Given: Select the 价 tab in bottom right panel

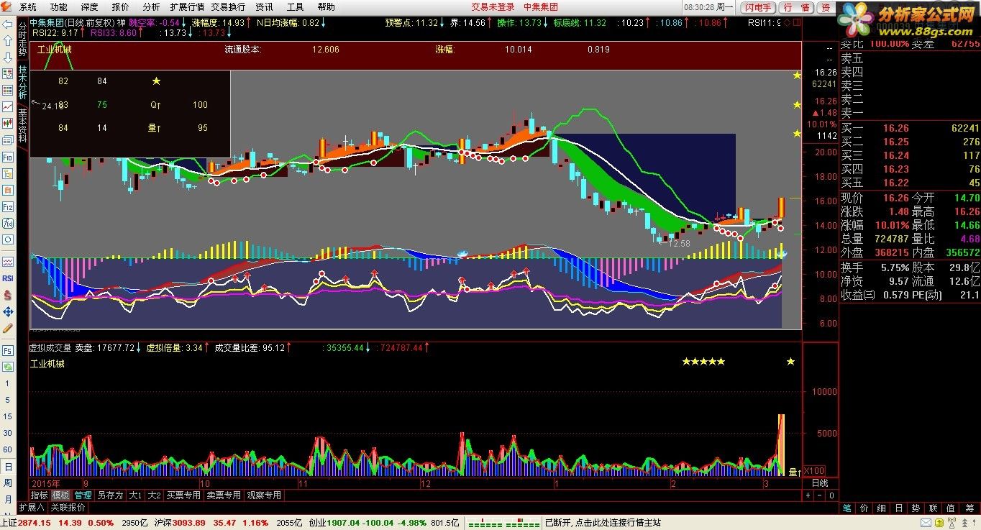Looking at the screenshot, I should [x=864, y=508].
